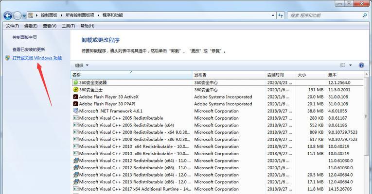Click the 191 MB size cell
The width and height of the screenshot is (372, 194).
tap(316, 90)
